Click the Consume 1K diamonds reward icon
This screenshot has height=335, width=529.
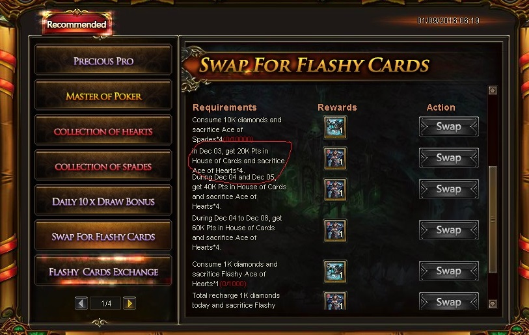point(334,271)
